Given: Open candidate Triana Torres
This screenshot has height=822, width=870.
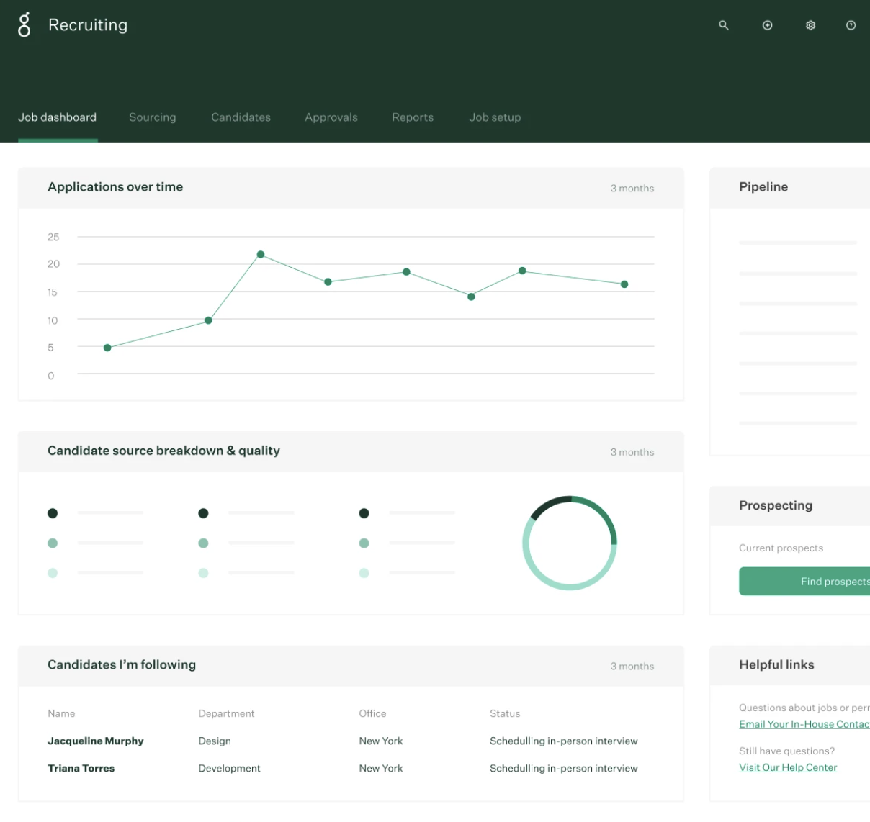Looking at the screenshot, I should [x=81, y=768].
